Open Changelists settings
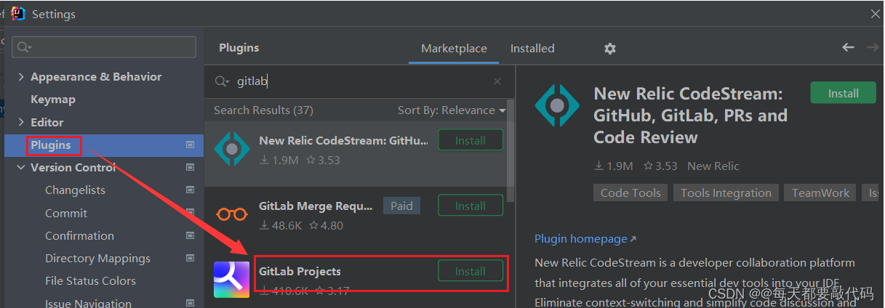The width and height of the screenshot is (885, 308). (x=75, y=190)
